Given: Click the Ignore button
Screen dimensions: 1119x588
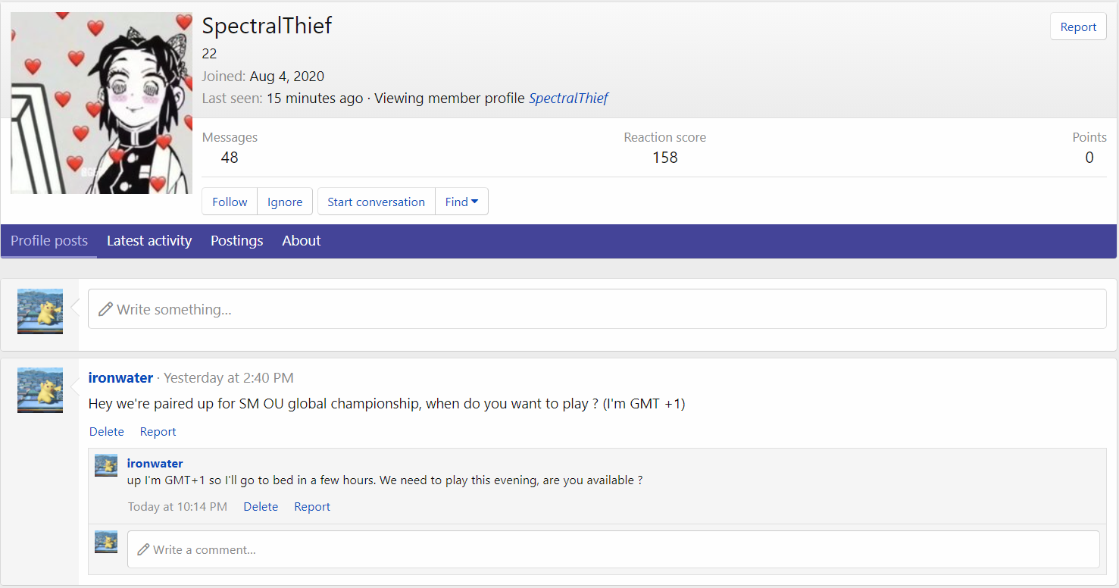Looking at the screenshot, I should [285, 202].
